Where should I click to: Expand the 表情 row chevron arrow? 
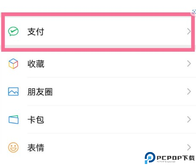(189, 147)
